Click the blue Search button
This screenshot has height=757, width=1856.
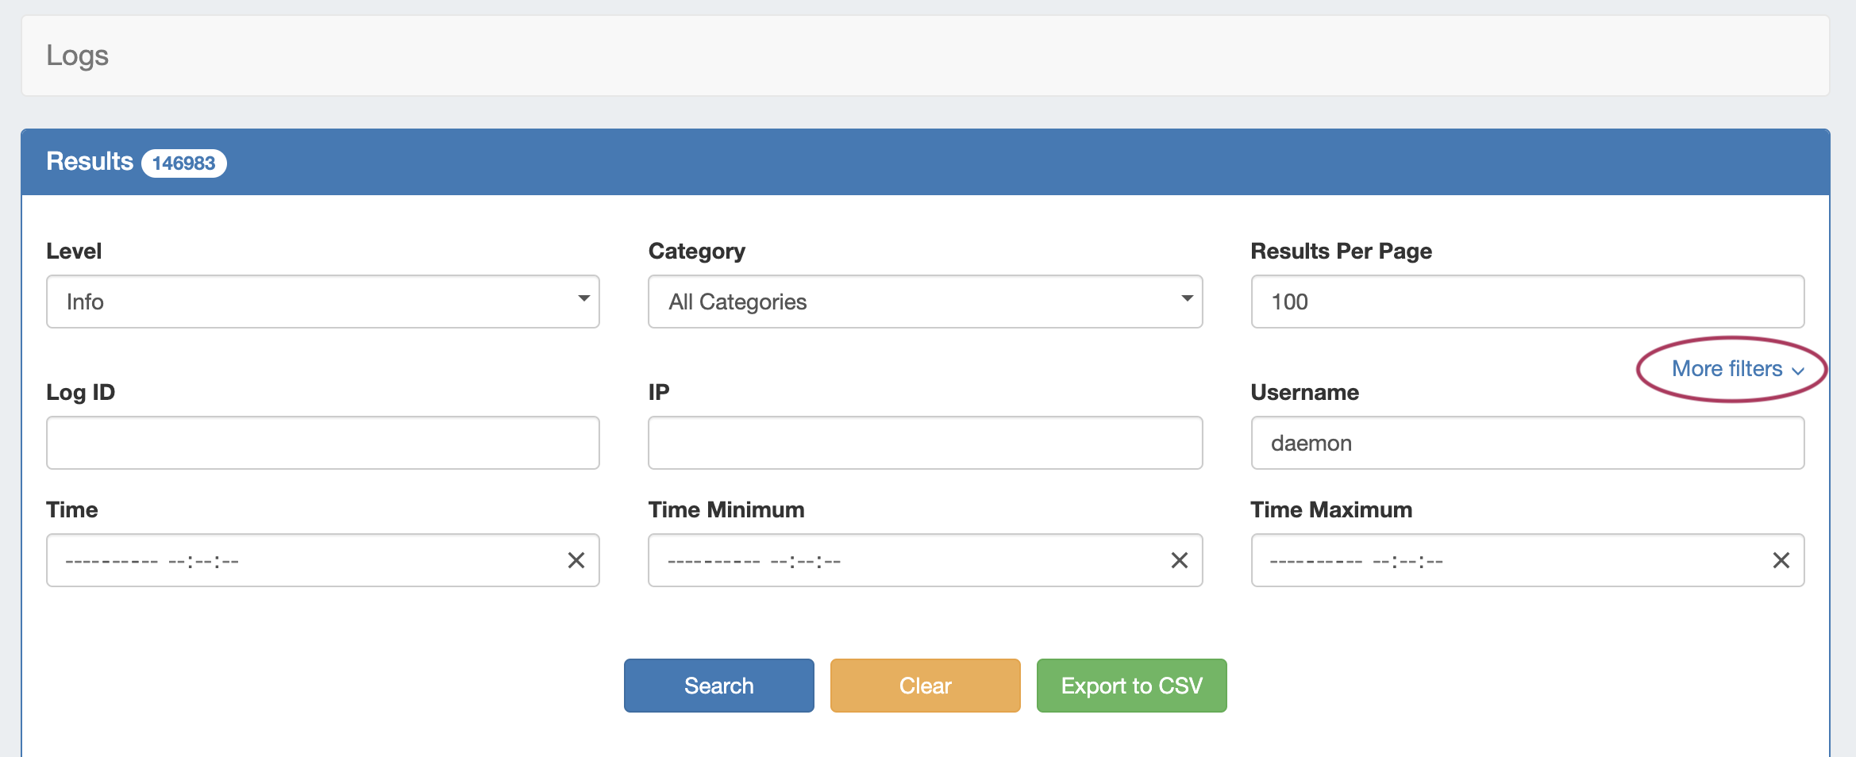(718, 686)
